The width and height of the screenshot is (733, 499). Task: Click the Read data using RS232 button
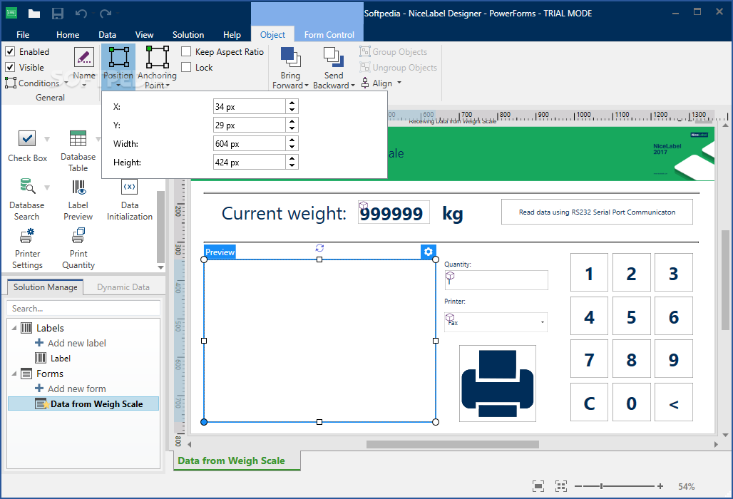[597, 212]
